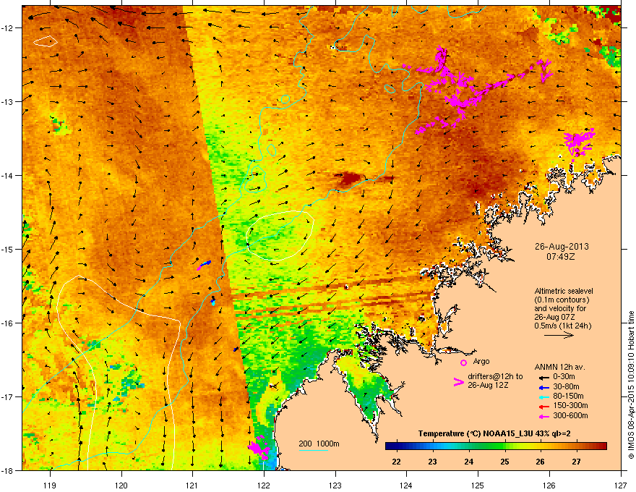Click the '0.5m/s (1kt 24h)' text
This screenshot has height=492, width=636.
coord(562,326)
